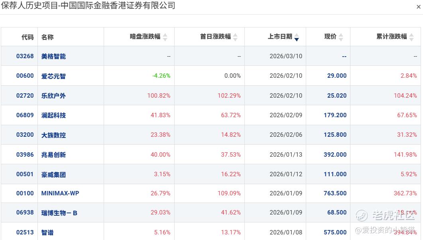
Task: Click dark market value 41.83%
Action: click(x=161, y=115)
